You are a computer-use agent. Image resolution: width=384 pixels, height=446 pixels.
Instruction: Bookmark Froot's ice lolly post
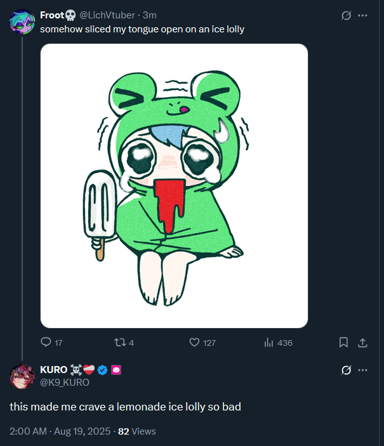coord(343,343)
